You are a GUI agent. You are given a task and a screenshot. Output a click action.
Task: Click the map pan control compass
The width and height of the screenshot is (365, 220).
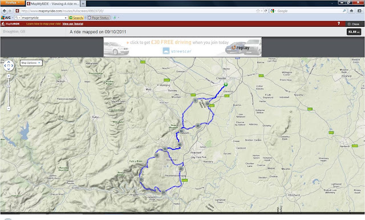9,66
